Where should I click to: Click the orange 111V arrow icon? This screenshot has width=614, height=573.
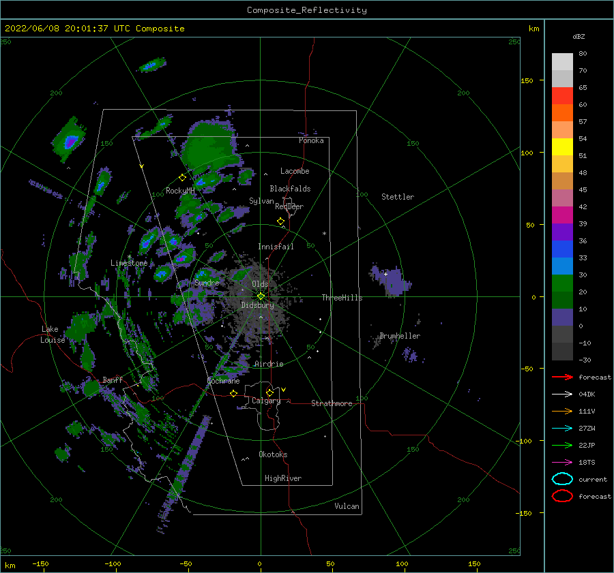(x=562, y=411)
